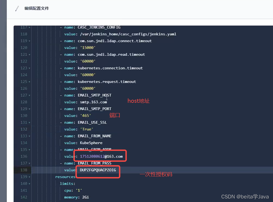Click the resources key on line 139
Image resolution: width=273 pixels, height=202 pixels.
65,177
